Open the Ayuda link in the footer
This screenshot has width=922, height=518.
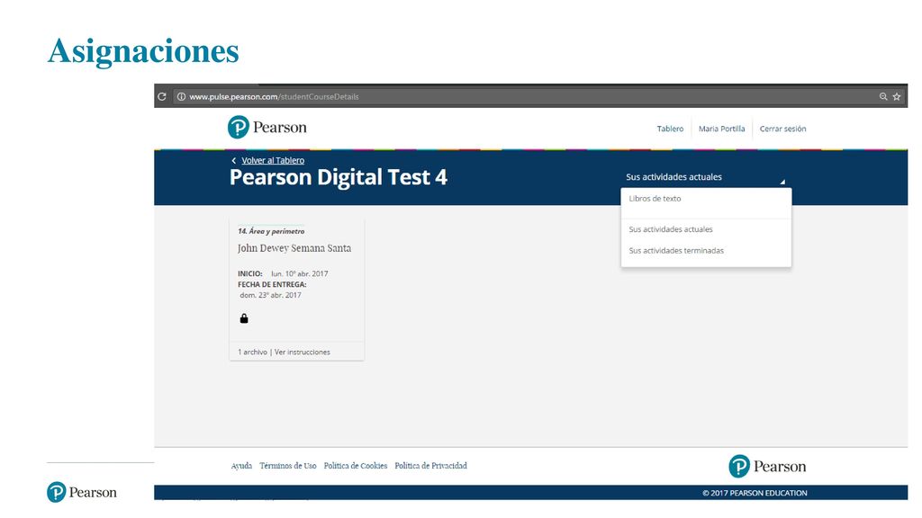(x=241, y=466)
